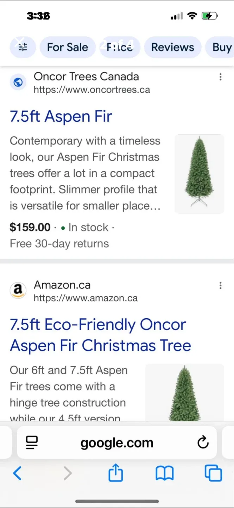Open Safari bookmarks
The width and height of the screenshot is (234, 508).
coord(164,473)
